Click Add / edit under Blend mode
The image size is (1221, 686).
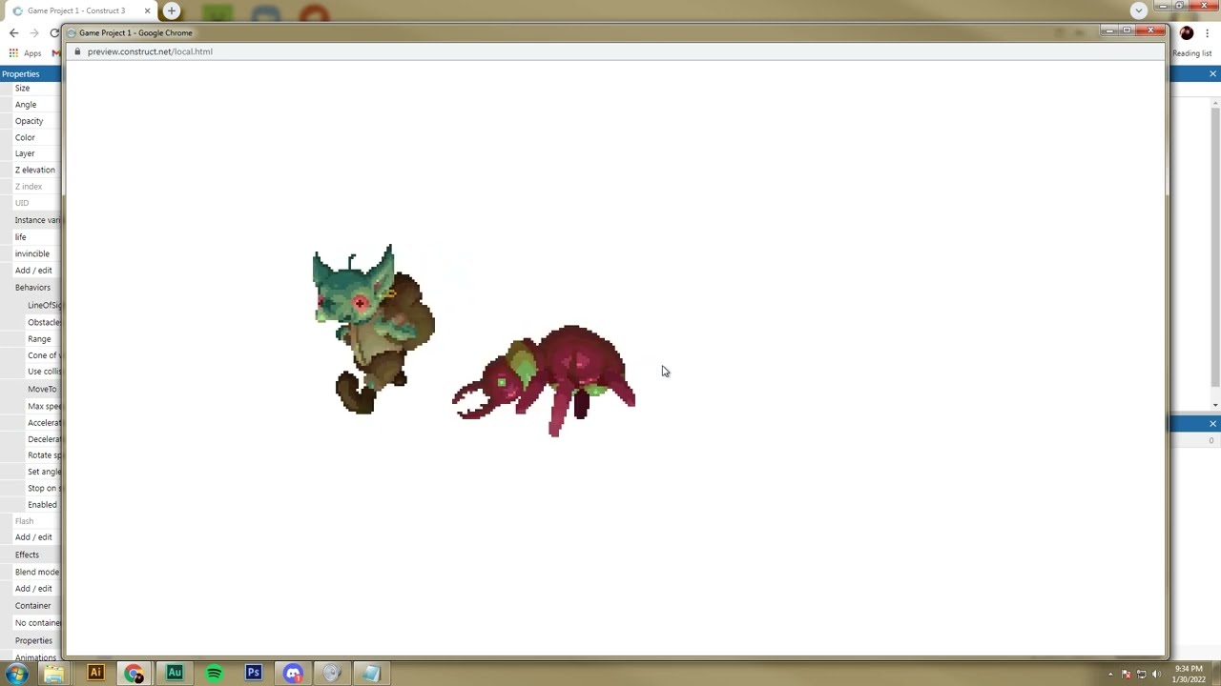pyautogui.click(x=33, y=589)
